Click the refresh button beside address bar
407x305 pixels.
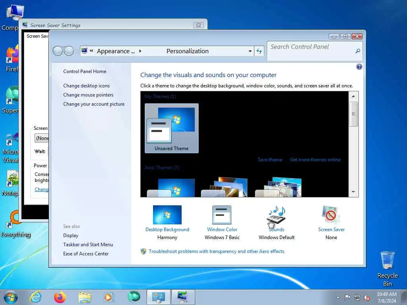click(259, 51)
